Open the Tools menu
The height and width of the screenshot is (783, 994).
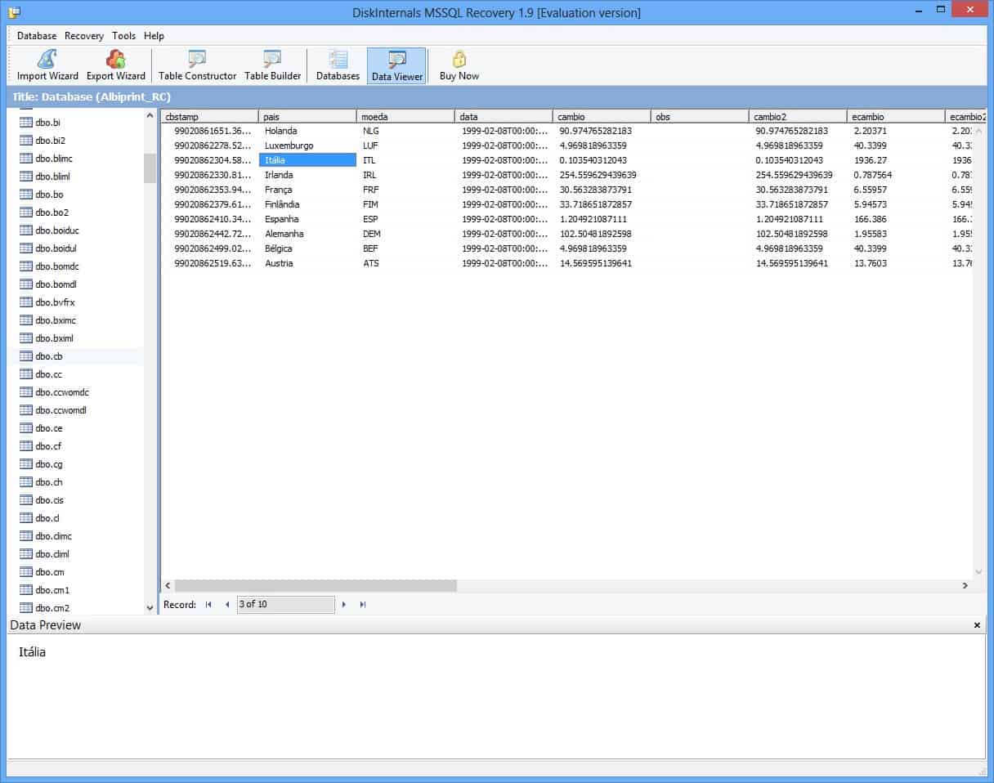tap(124, 36)
